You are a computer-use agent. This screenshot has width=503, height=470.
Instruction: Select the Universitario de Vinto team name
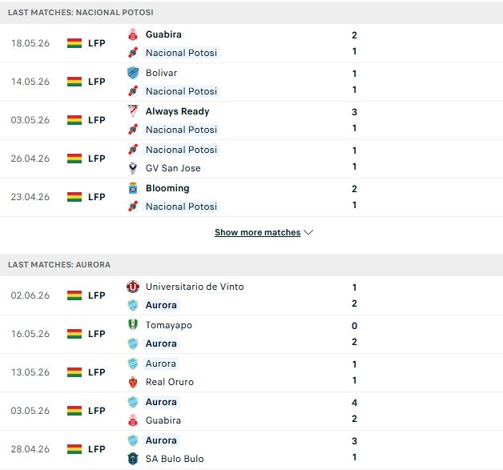click(x=195, y=287)
